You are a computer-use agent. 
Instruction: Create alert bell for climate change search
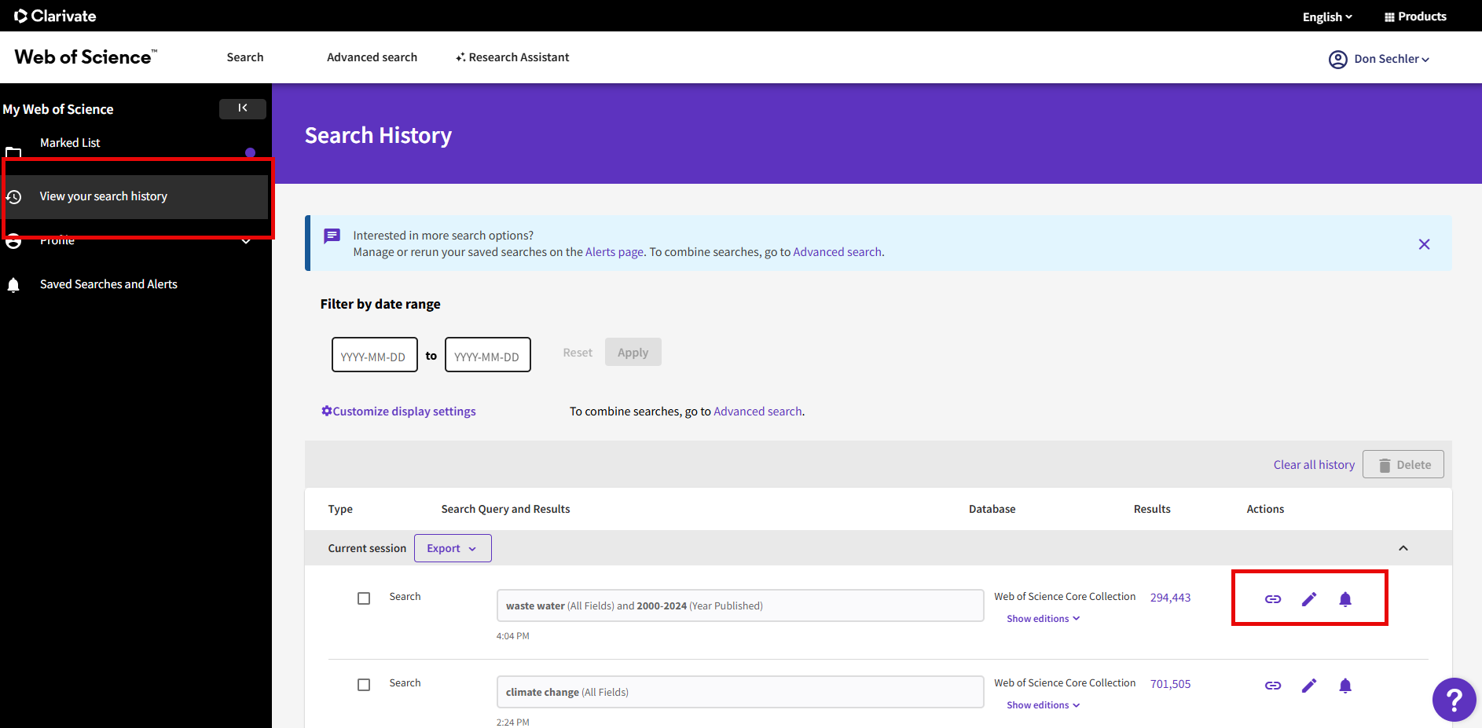tap(1344, 686)
